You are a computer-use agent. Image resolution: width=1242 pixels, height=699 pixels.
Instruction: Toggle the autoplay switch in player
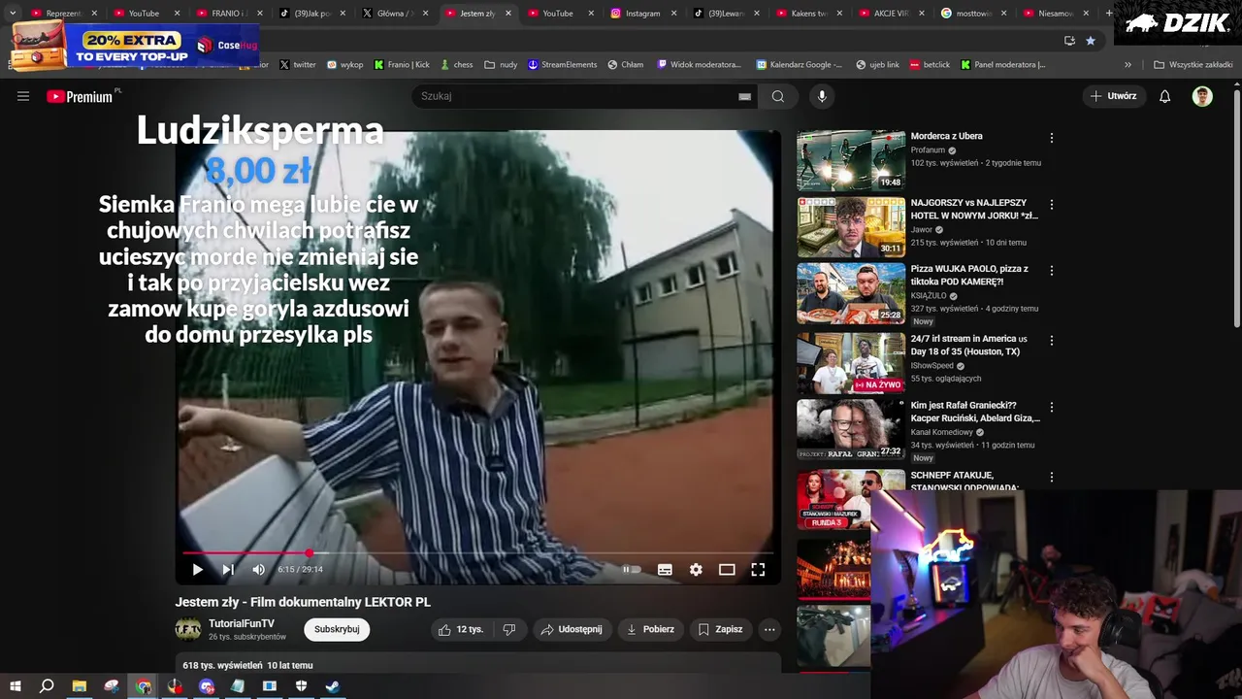632,570
